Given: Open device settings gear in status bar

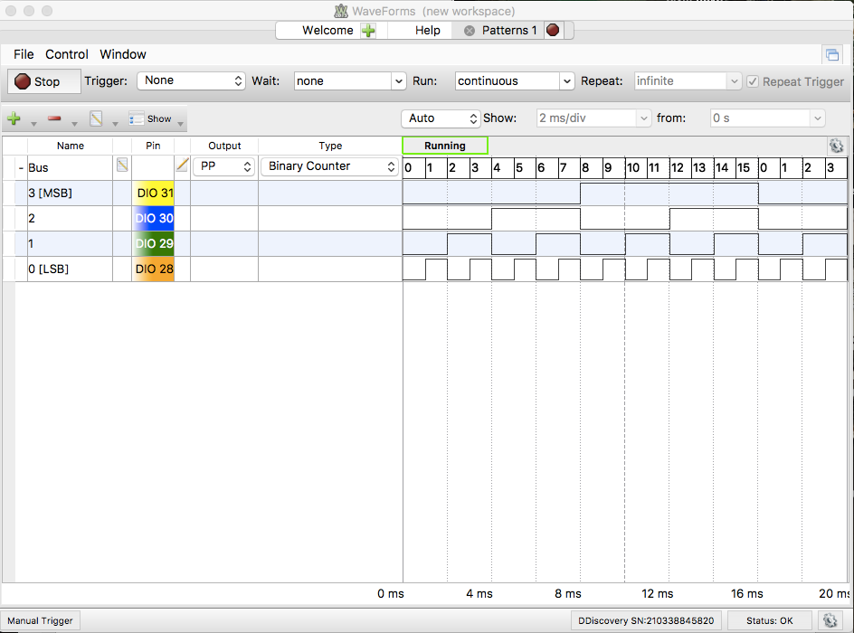Looking at the screenshot, I should (x=830, y=620).
